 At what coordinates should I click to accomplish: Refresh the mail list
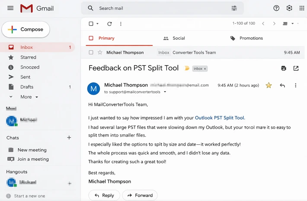point(109,24)
